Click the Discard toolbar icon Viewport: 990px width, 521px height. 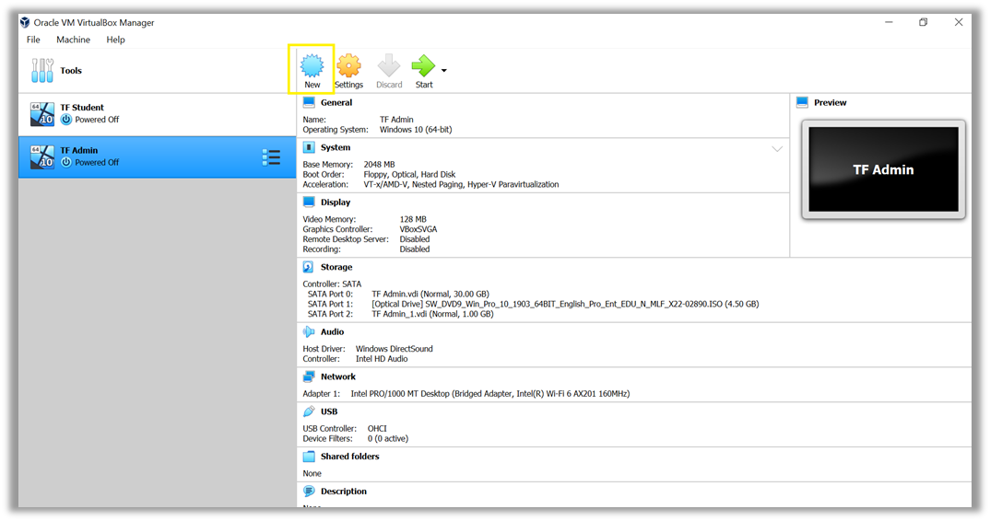click(389, 65)
